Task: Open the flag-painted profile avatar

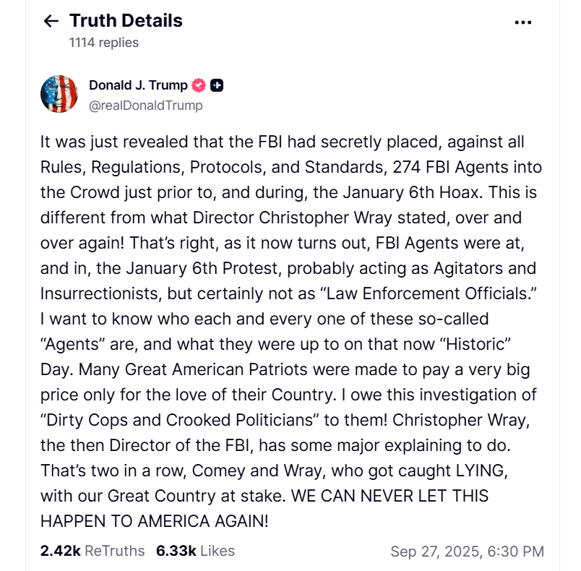Action: pos(59,94)
